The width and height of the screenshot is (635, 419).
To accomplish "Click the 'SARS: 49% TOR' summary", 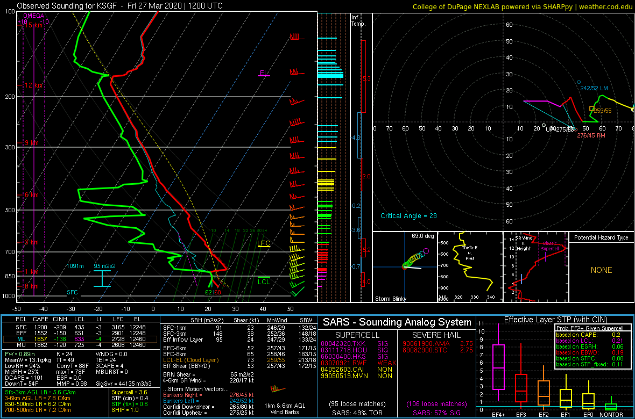I will click(357, 413).
